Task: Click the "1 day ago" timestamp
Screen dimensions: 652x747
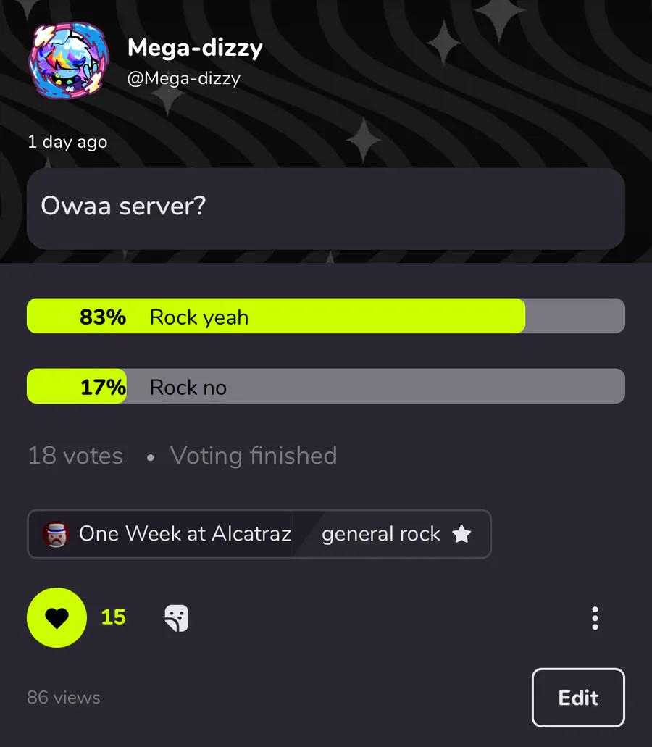Action: click(67, 141)
